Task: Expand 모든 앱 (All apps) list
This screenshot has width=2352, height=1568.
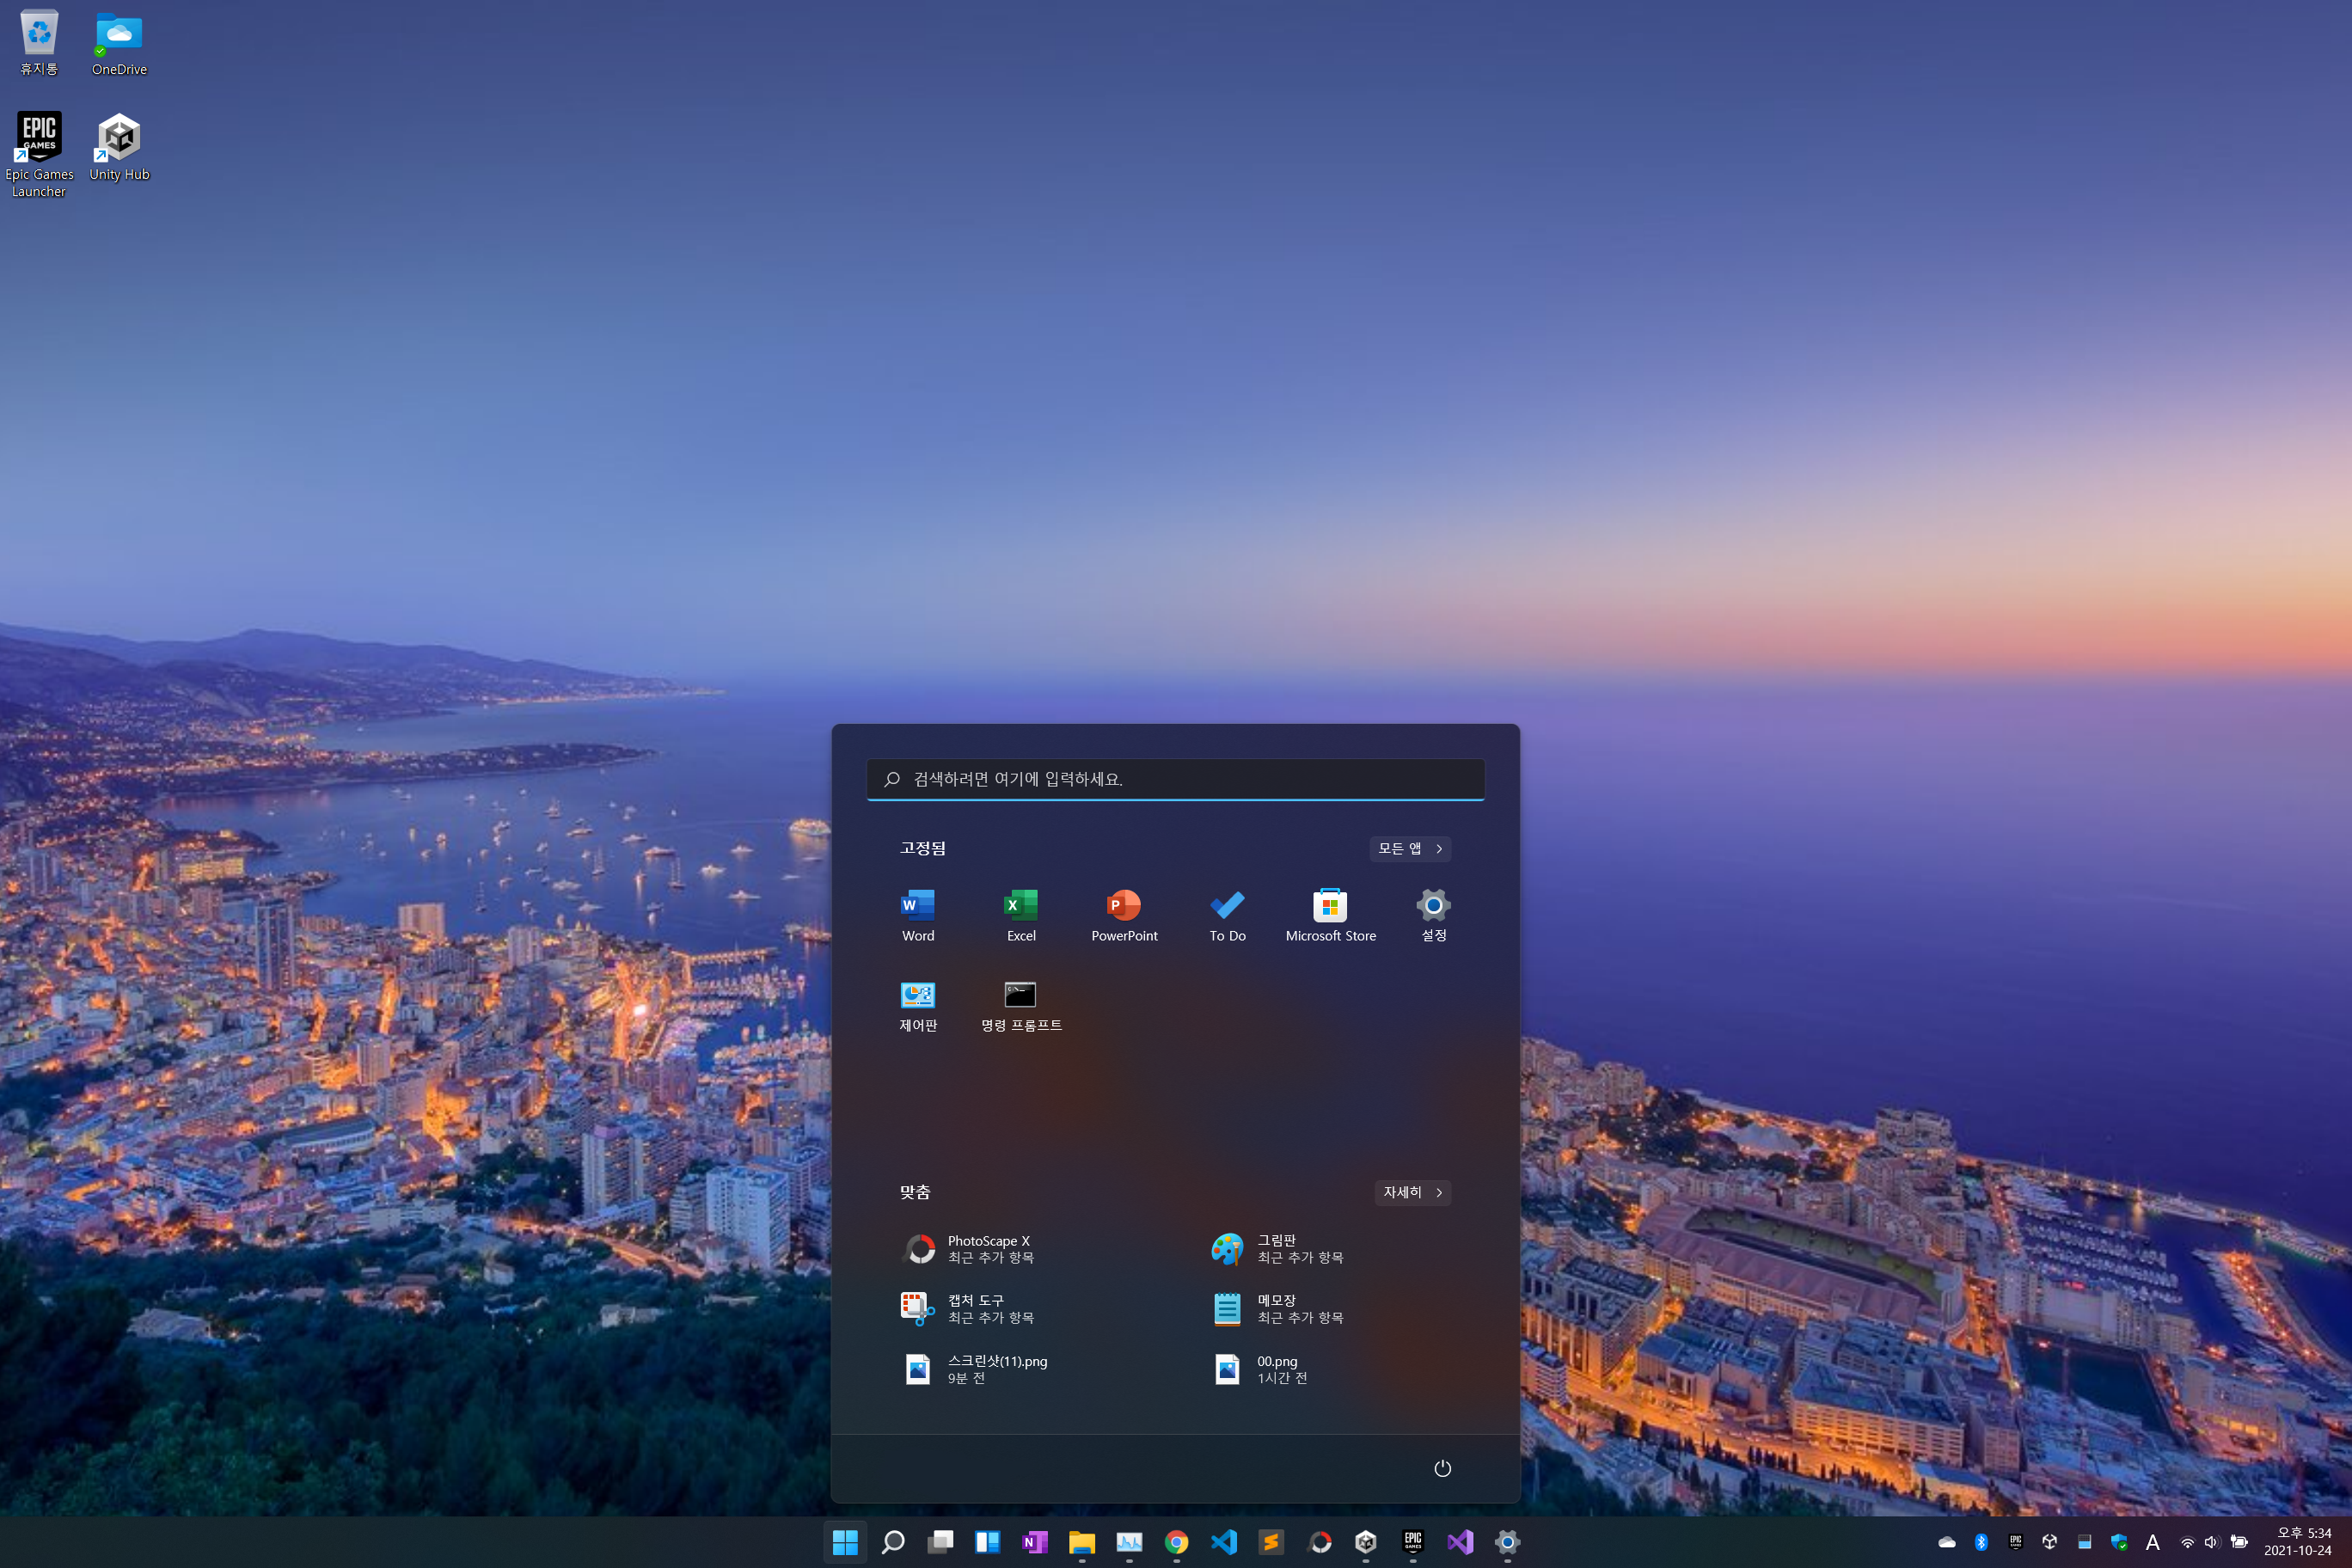Action: 1410,848
